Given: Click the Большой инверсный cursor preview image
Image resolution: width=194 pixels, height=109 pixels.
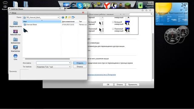Looking at the screenshot, I should pyautogui.click(x=127, y=23).
